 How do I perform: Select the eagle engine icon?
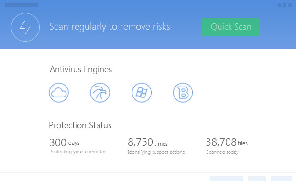point(100,93)
